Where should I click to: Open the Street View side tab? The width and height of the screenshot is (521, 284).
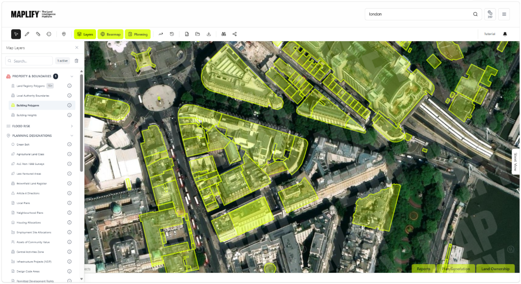[x=515, y=161]
